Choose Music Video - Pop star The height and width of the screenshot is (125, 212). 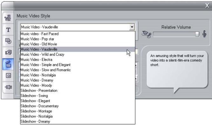tap(78, 39)
